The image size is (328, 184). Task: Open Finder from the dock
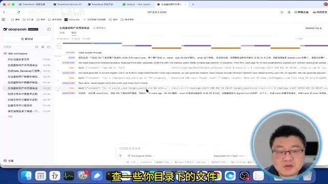click(x=27, y=176)
